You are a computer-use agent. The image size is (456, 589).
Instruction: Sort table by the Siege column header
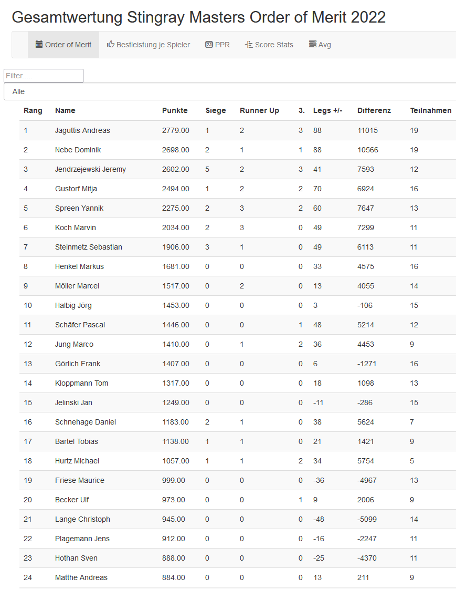pyautogui.click(x=216, y=110)
